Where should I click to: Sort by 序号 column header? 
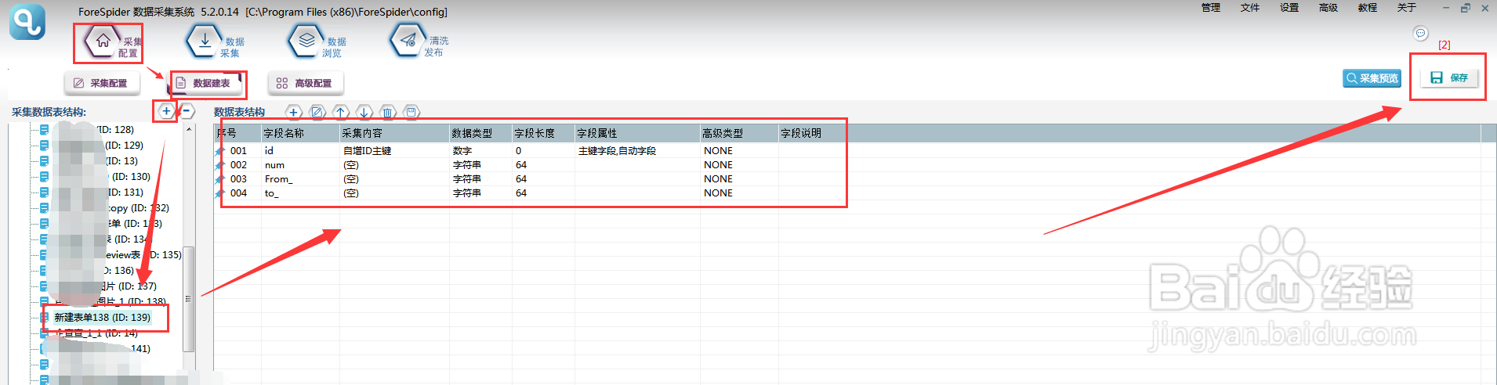coord(237,133)
